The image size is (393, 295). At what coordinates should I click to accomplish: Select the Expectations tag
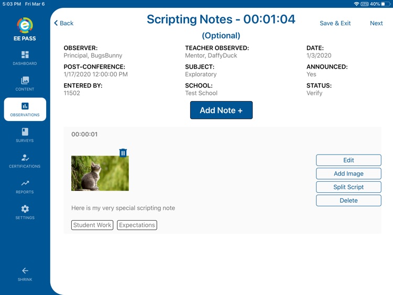137,225
